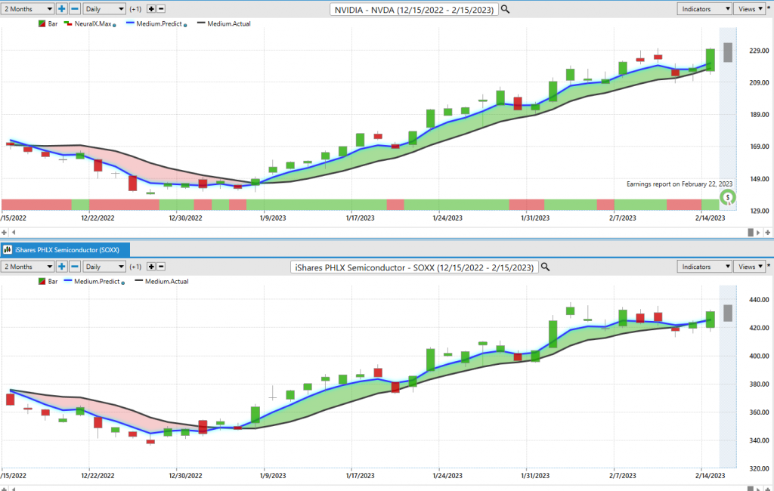Open the 2 Months range dropdown in SOXX chart
This screenshot has height=491, width=774.
click(27, 267)
